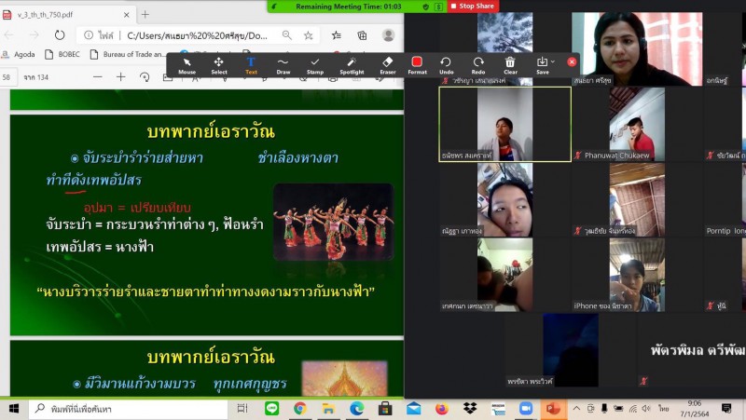Enable the Spotlight tool

pos(352,64)
